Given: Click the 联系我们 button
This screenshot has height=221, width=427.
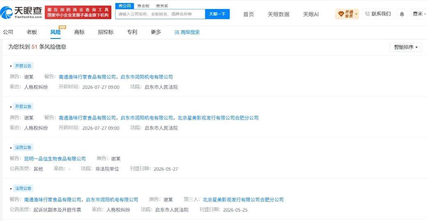Looking at the screenshot, I should pyautogui.click(x=378, y=14).
